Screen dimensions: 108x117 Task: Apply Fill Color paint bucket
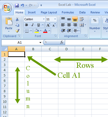pyautogui.click(x=37, y=31)
